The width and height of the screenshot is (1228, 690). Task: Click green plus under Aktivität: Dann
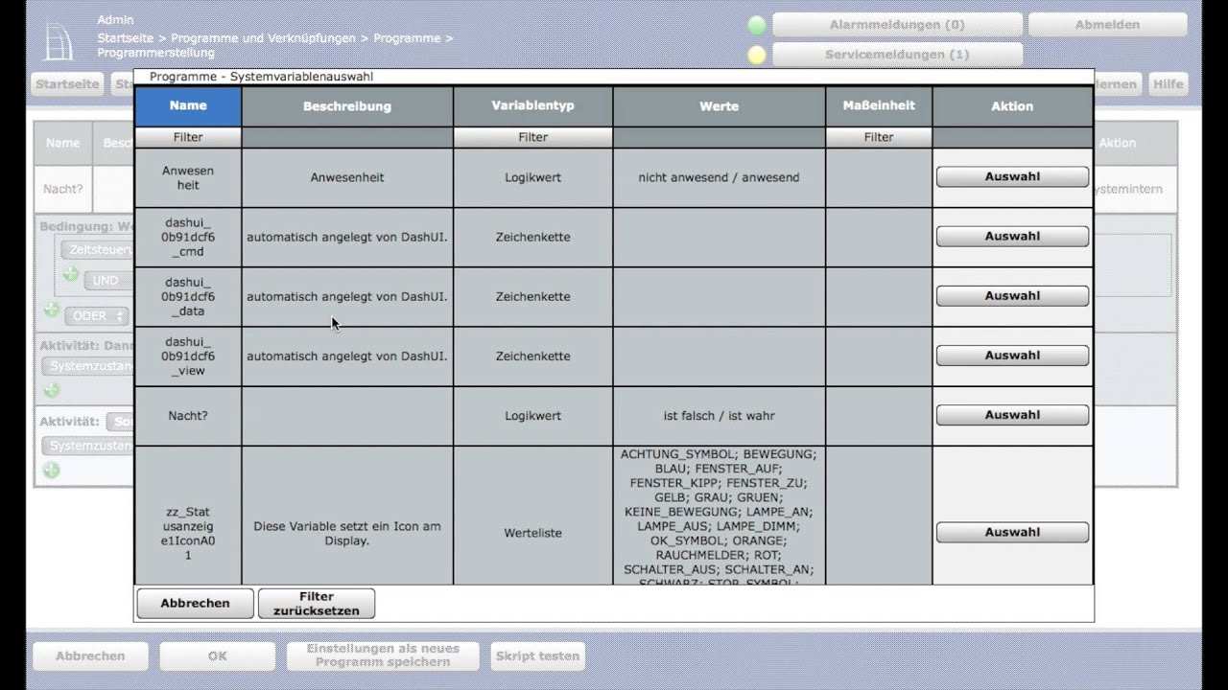click(52, 390)
